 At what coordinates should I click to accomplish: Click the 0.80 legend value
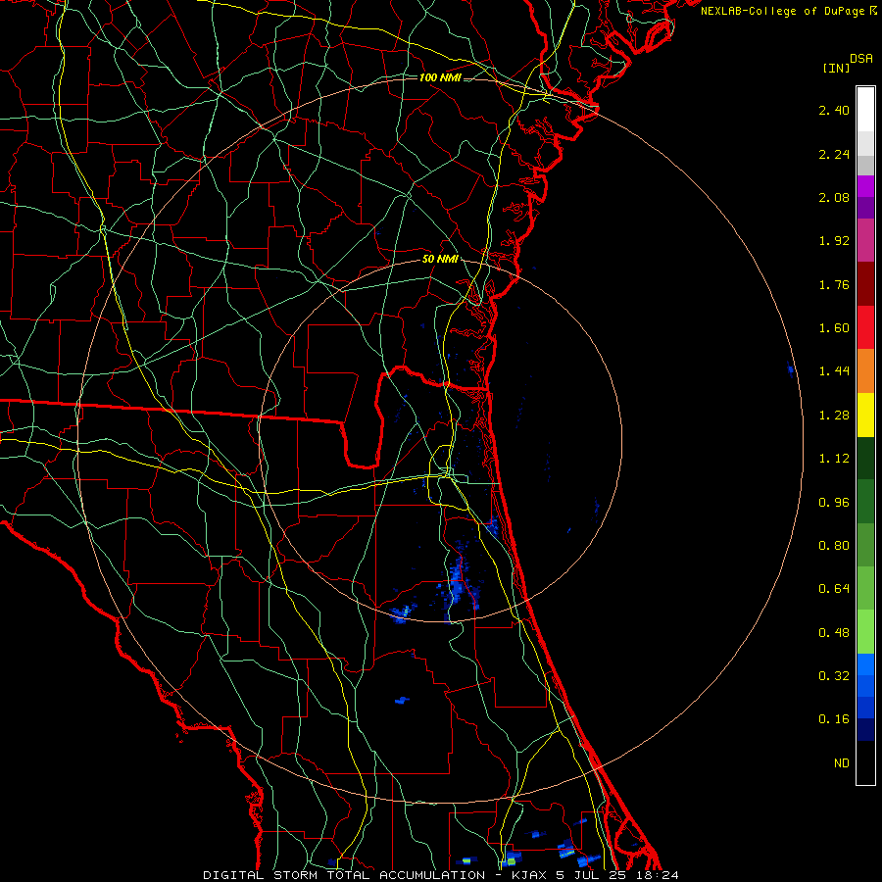click(834, 546)
